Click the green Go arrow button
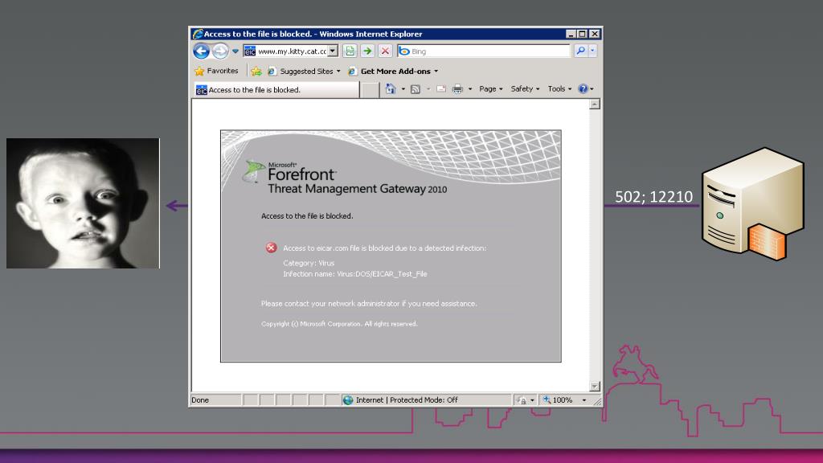The image size is (823, 463). coord(367,51)
